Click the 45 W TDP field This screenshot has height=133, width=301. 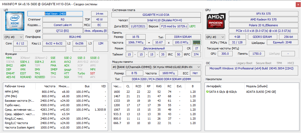point(99,19)
